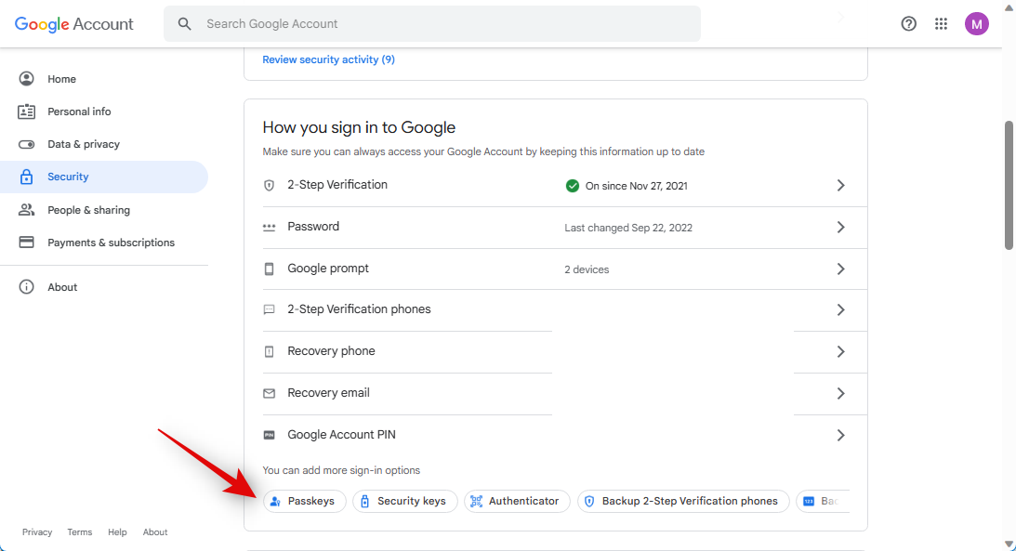The height and width of the screenshot is (551, 1016).
Task: Open Personal info section
Action: [x=104, y=112]
